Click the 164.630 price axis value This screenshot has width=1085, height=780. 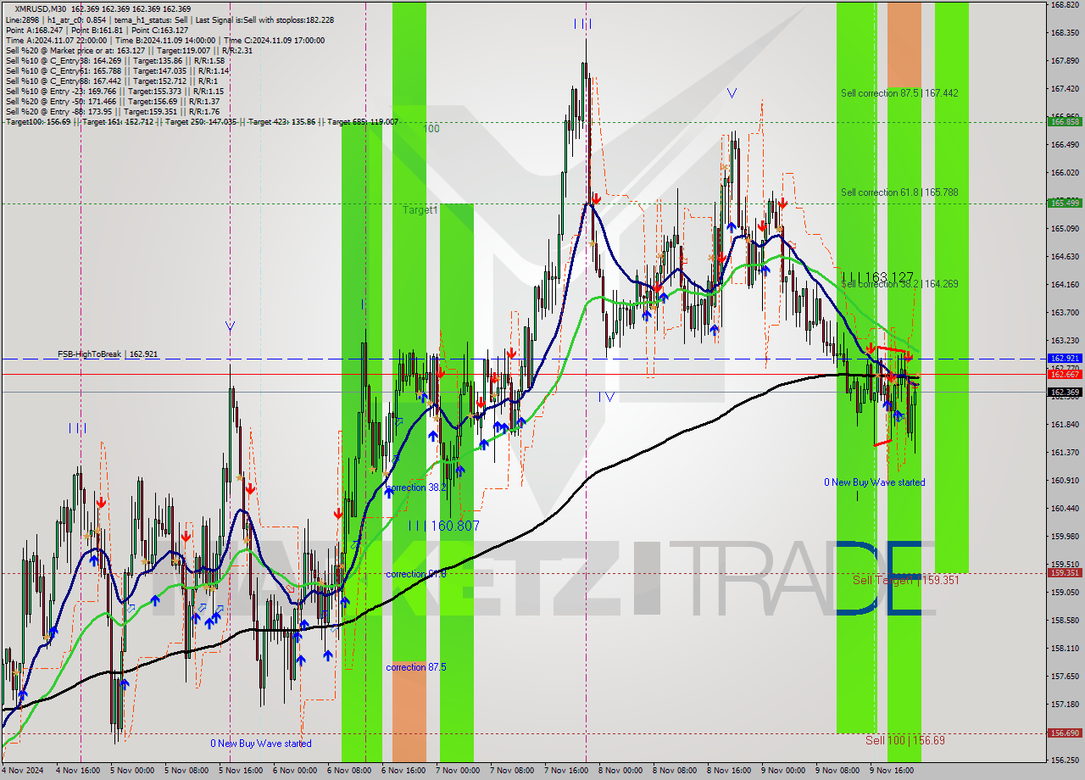1065,256
